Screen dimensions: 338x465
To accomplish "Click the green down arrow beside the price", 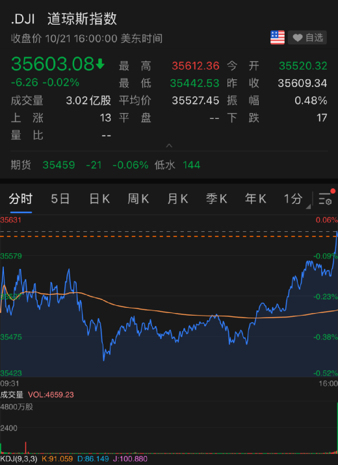I will tap(100, 64).
